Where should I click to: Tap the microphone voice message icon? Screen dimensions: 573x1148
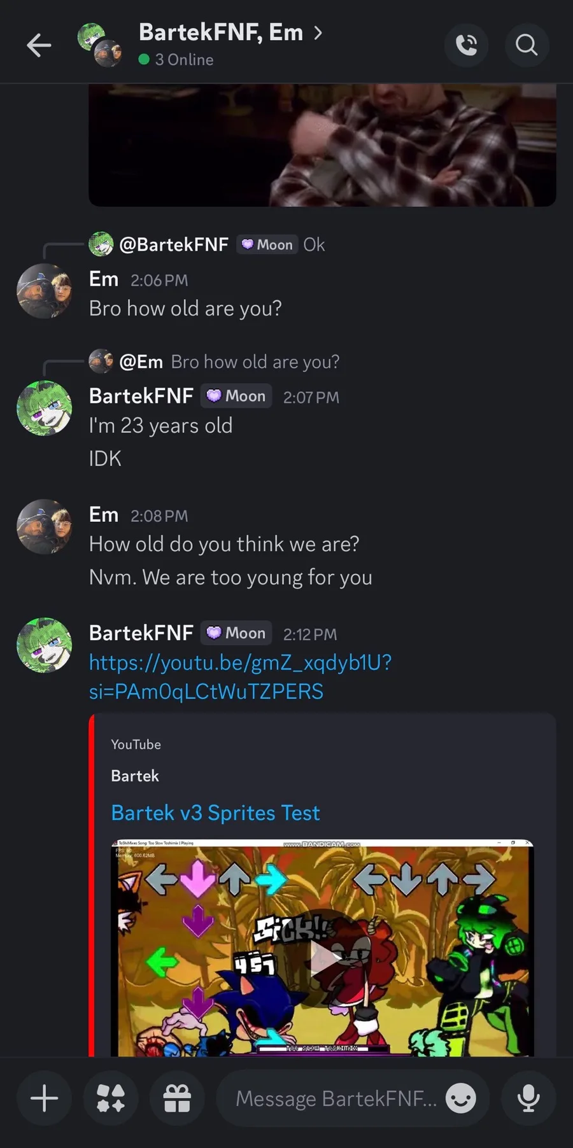tap(528, 1098)
